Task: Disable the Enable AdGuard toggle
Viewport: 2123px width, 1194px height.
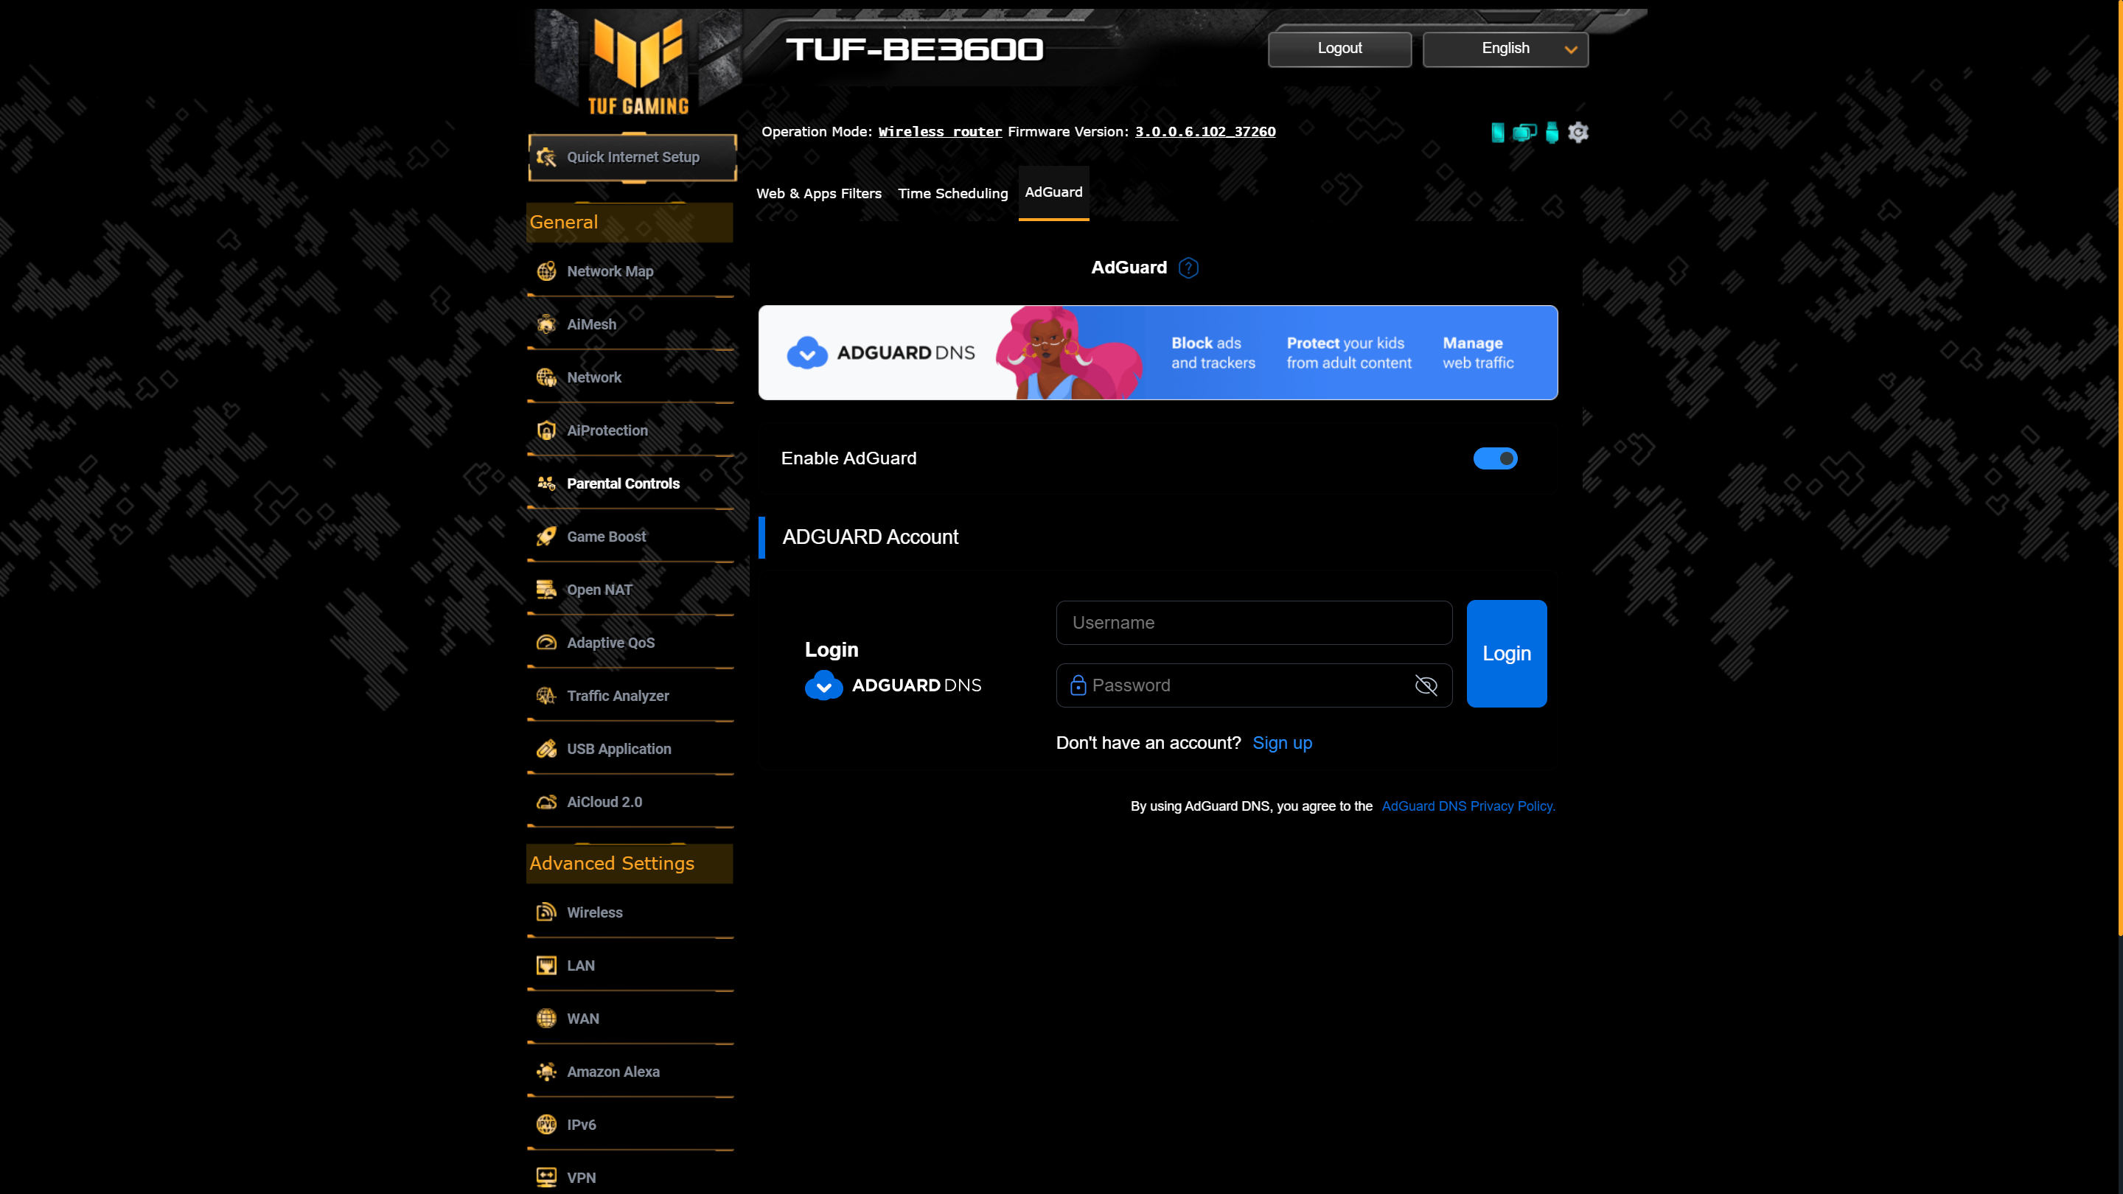Action: 1494,458
